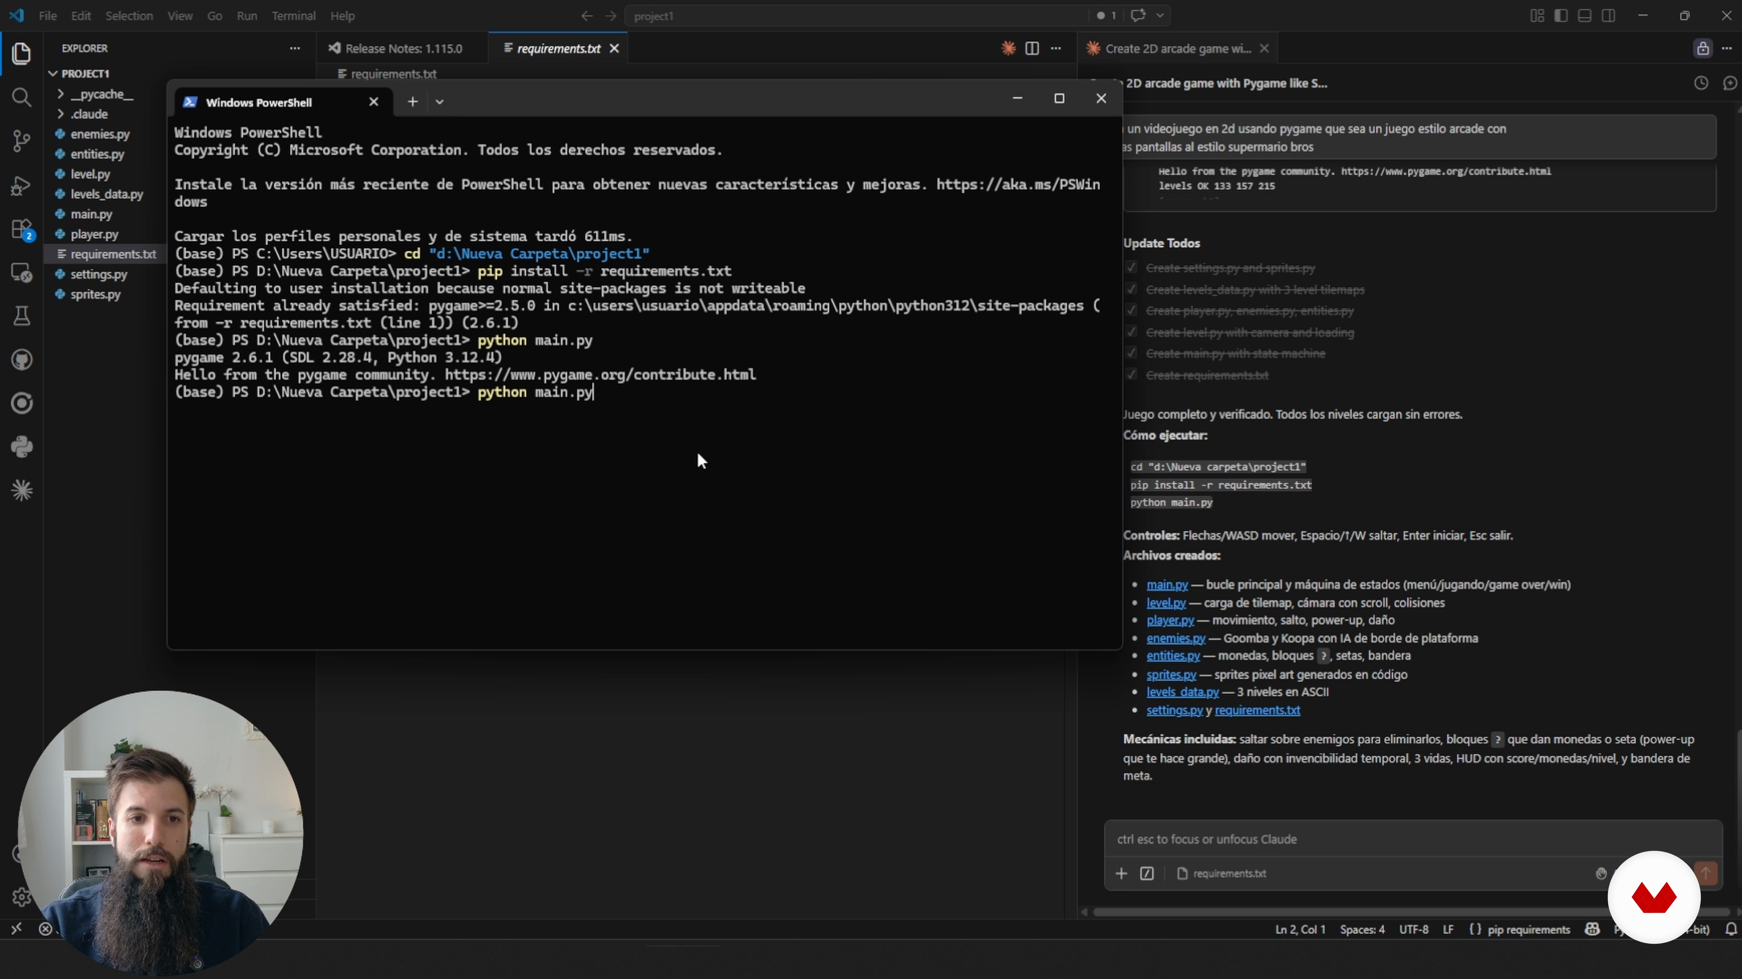Open player.py in the Explorer

94,234
